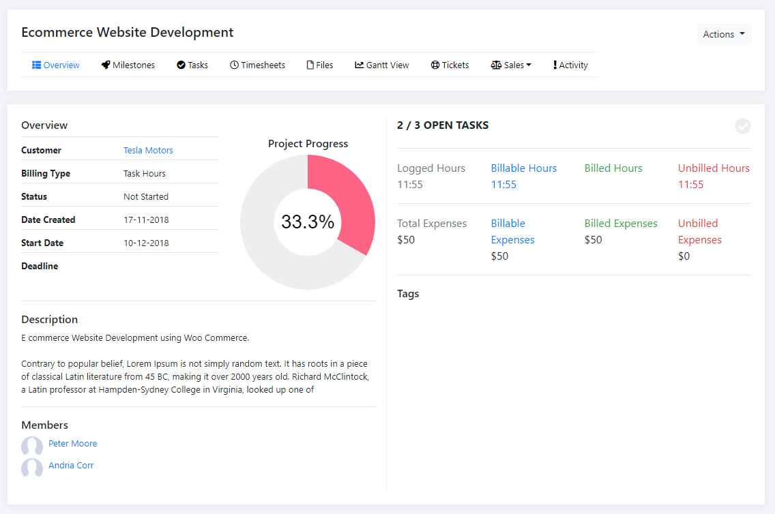Click the Gantt View chart icon
The image size is (775, 514).
[359, 65]
